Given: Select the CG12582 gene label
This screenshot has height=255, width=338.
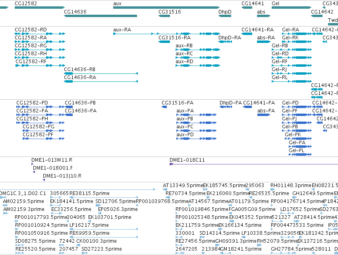Looking at the screenshot, I should click(x=26, y=4).
